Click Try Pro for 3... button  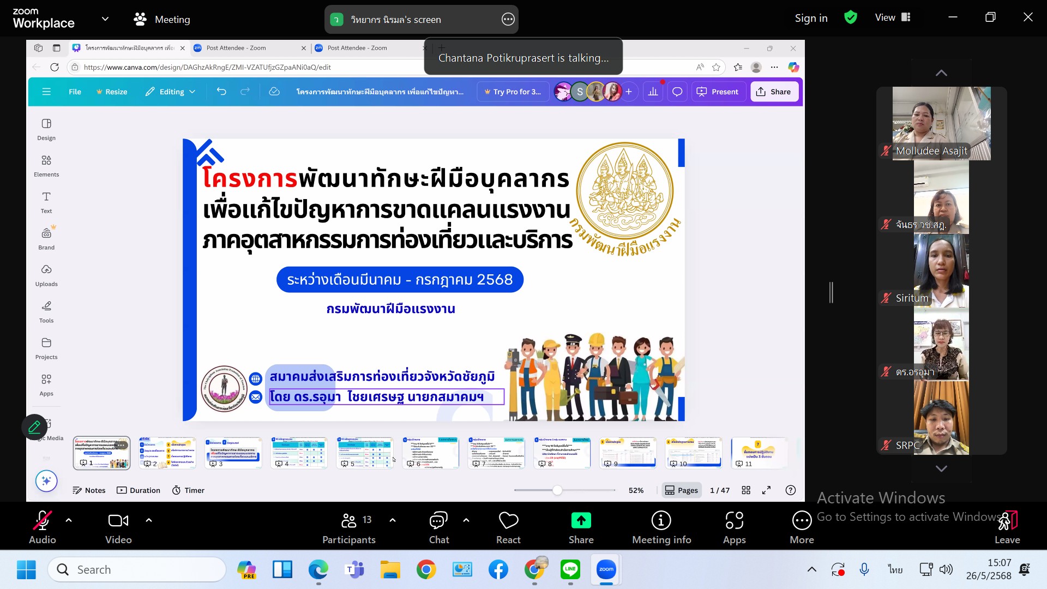click(x=513, y=92)
